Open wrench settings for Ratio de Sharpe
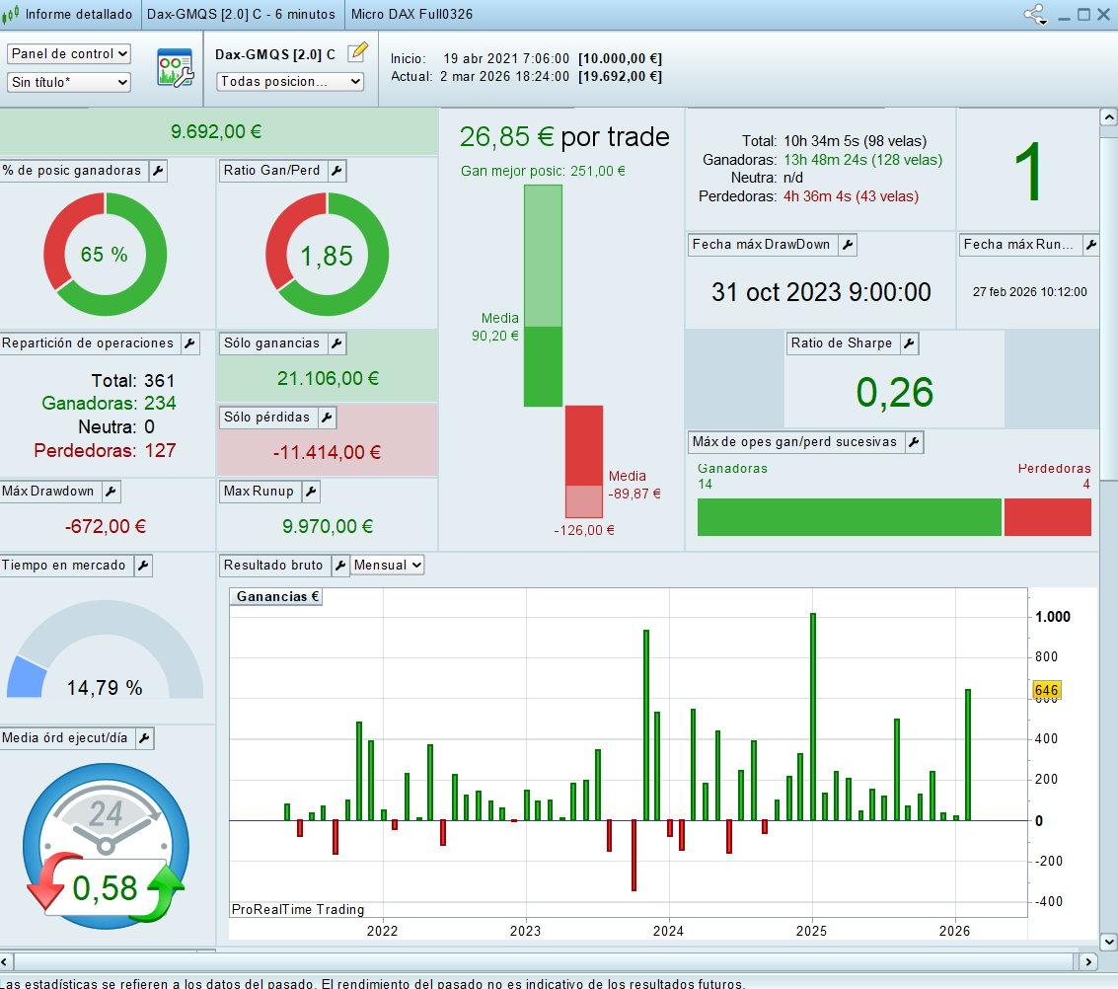Viewport: 1118px width, 989px height. click(x=909, y=343)
